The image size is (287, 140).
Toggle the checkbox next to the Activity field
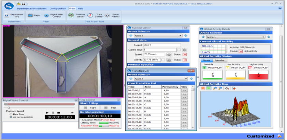coord(163,60)
